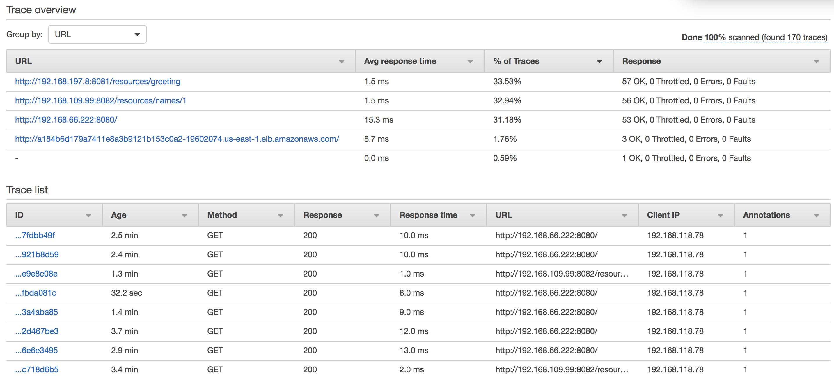Open trace ...2d467be3

(x=37, y=331)
